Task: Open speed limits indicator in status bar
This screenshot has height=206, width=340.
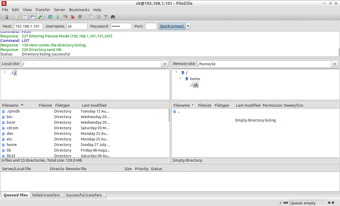Action: [286, 203]
